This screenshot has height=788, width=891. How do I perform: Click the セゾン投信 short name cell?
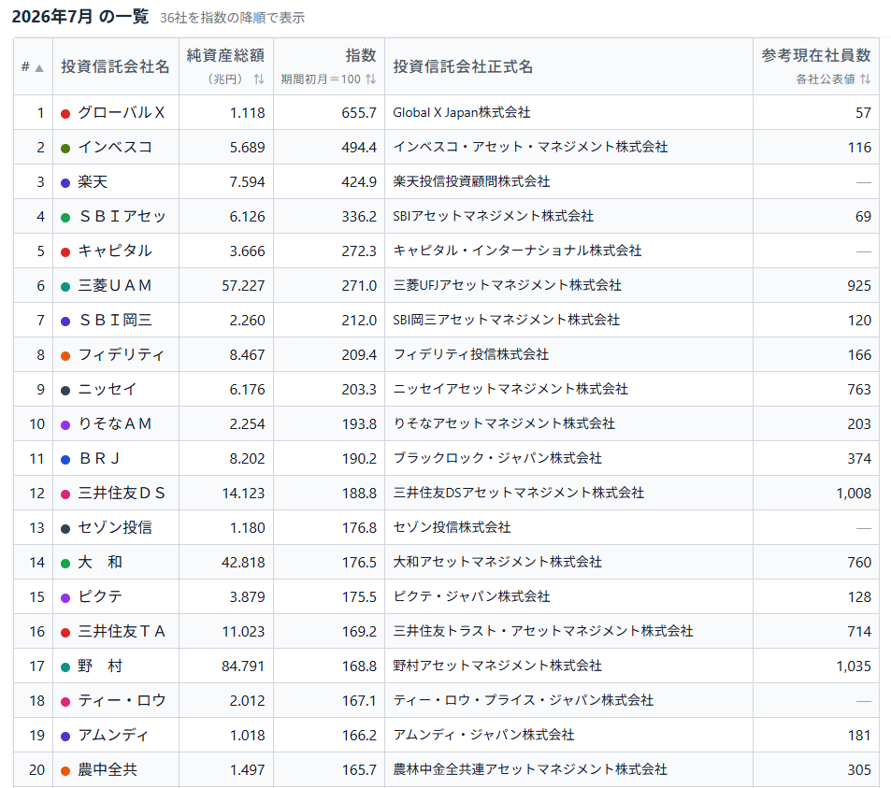pyautogui.click(x=116, y=527)
